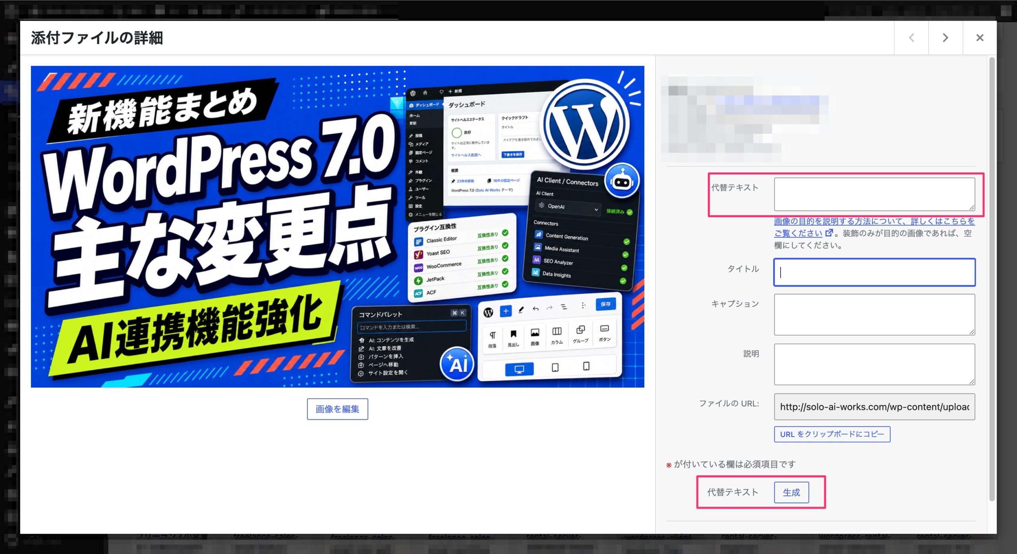This screenshot has height=554, width=1017.
Task: Click the attachment preview image
Action: [x=337, y=226]
